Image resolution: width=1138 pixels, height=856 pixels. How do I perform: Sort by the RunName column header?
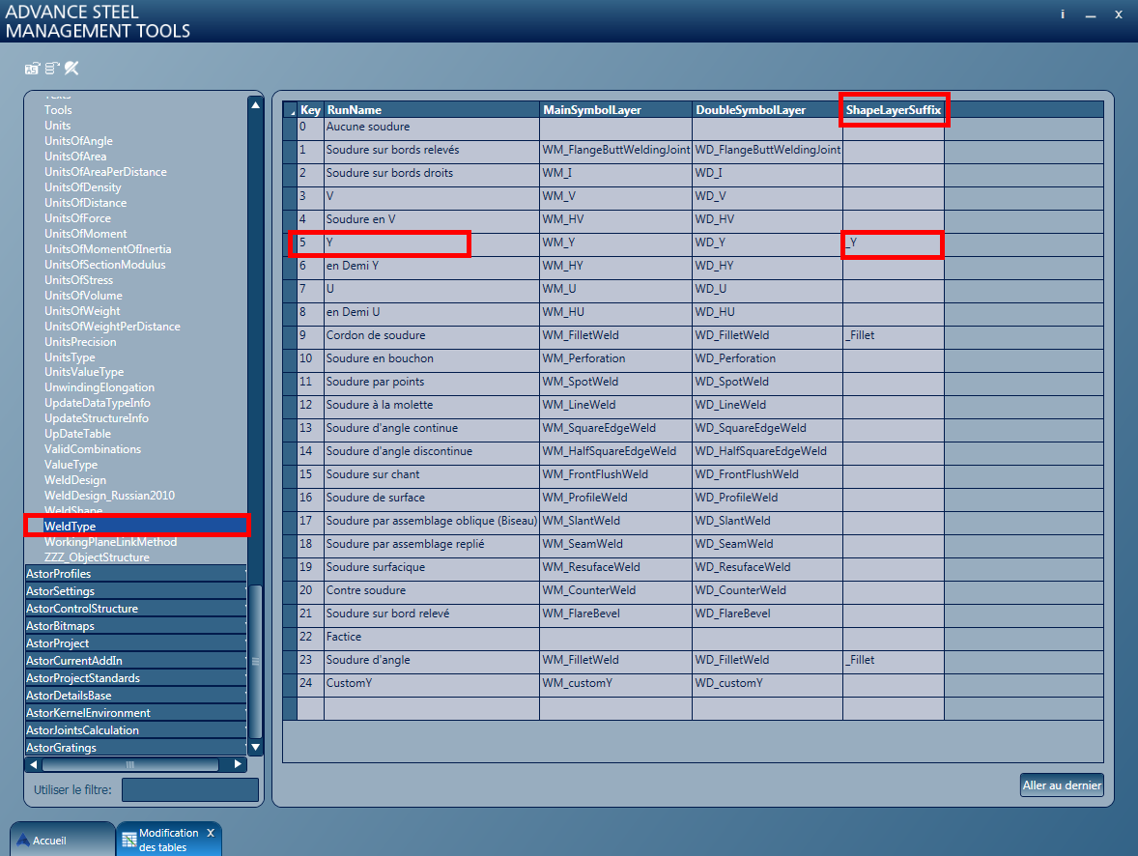tap(431, 109)
